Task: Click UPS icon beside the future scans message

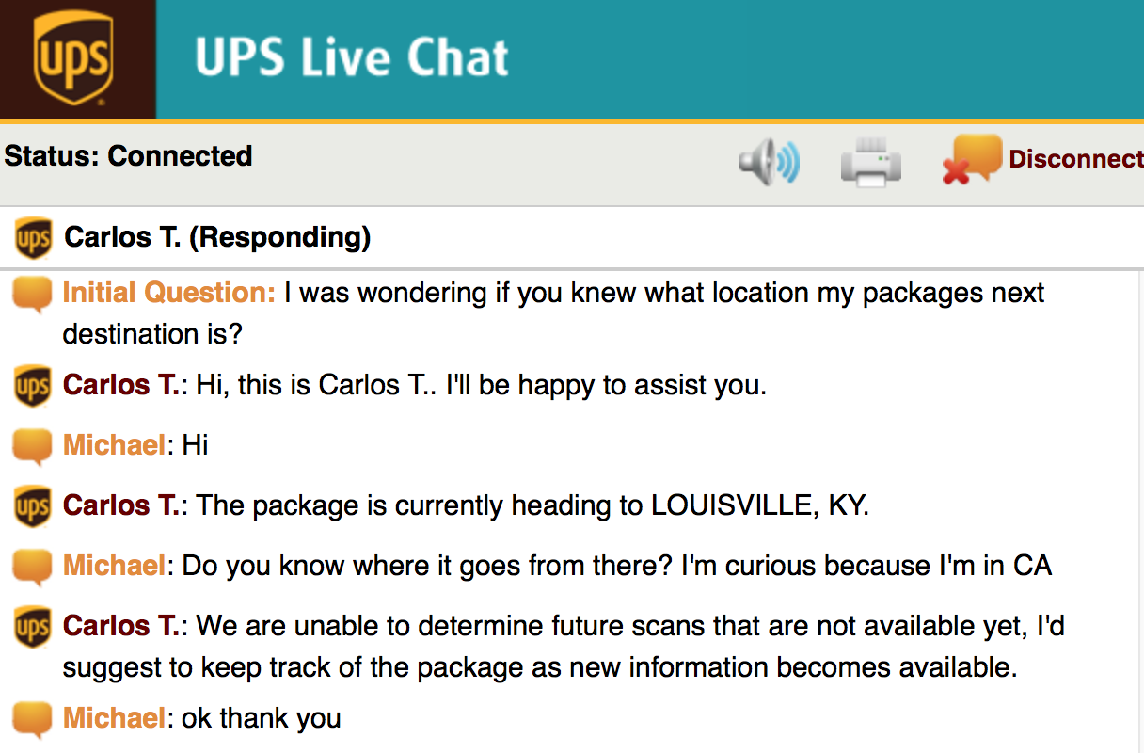Action: (x=34, y=627)
